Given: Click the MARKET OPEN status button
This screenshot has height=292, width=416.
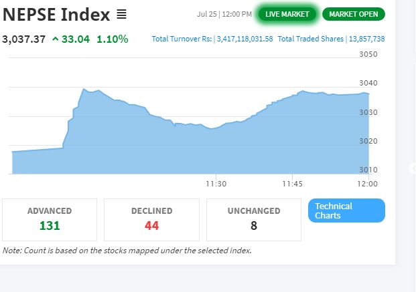Looking at the screenshot, I should tap(354, 14).
